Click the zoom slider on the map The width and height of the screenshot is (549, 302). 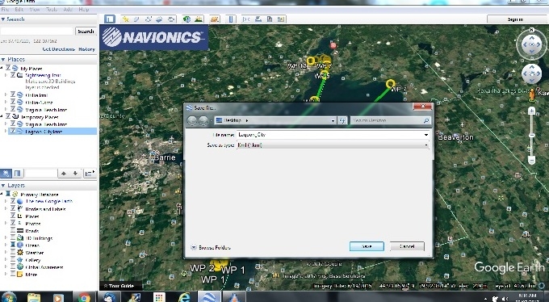point(531,135)
